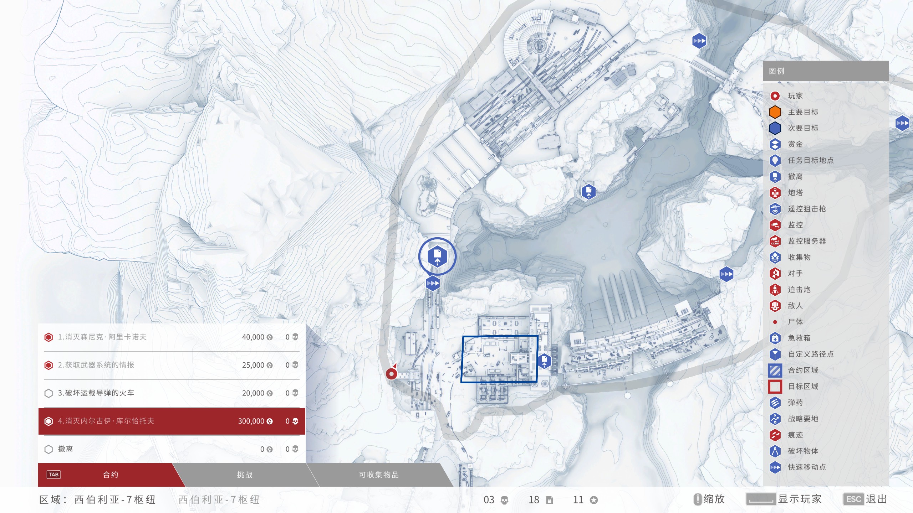Click the 痕迹 trace legend icon
913x513 pixels.
(x=775, y=435)
